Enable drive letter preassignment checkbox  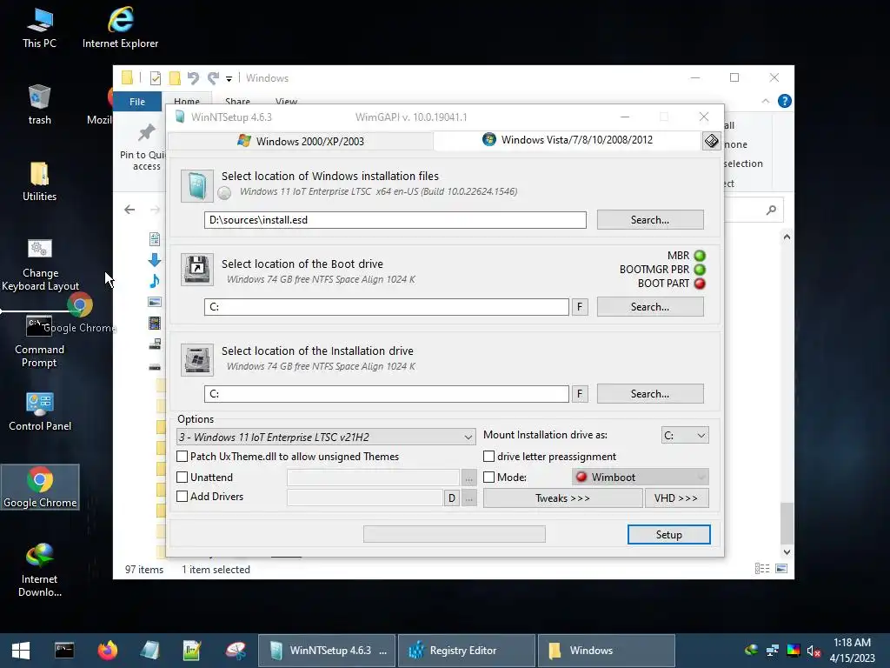[488, 456]
